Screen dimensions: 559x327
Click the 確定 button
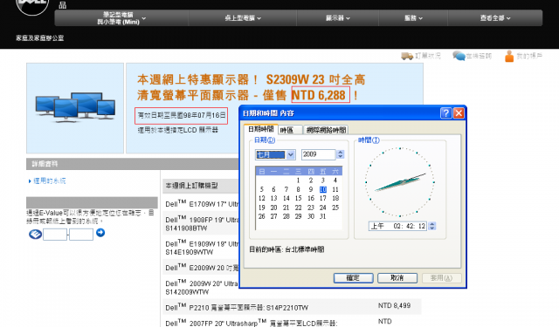click(353, 278)
